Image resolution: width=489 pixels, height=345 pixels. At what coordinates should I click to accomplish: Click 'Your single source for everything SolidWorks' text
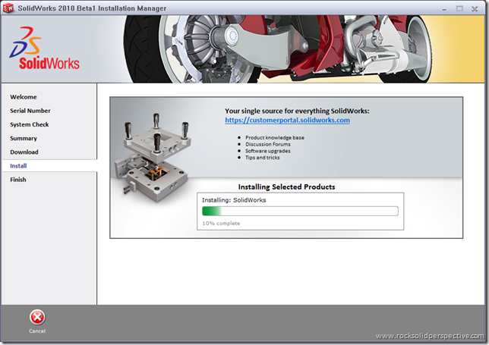coord(297,111)
